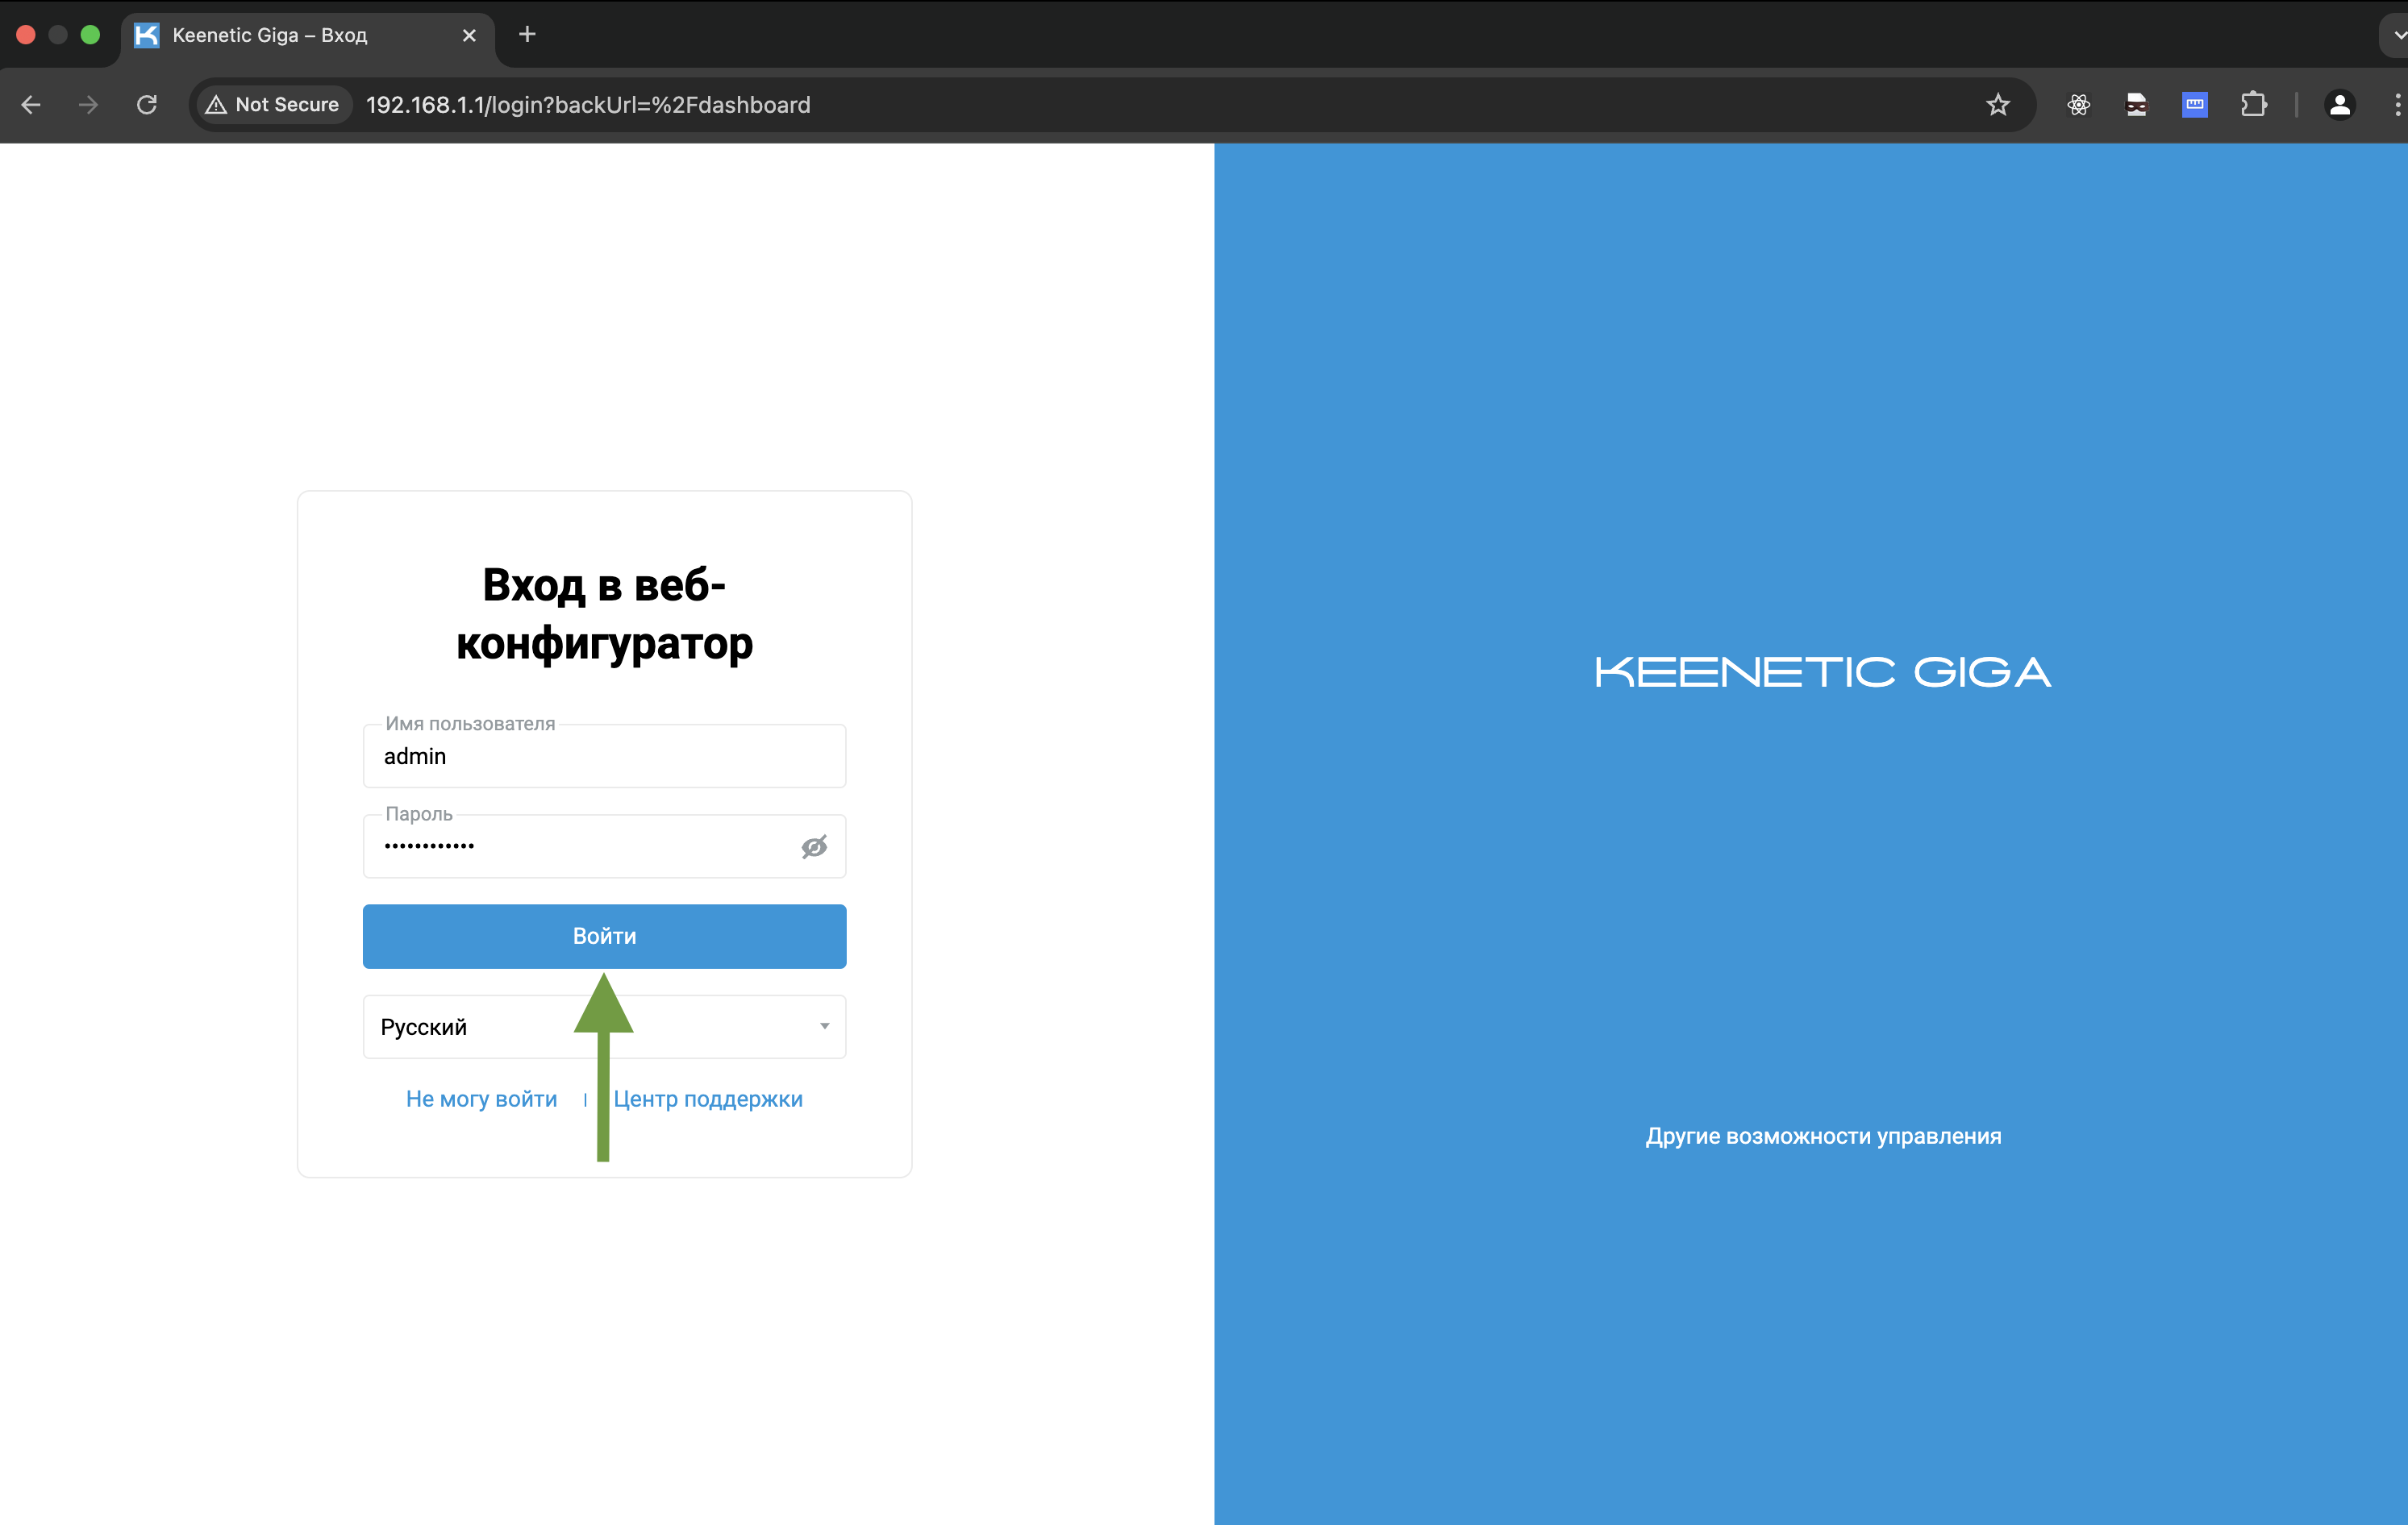Open the Chrome profile avatar
Image resolution: width=2408 pixels, height=1525 pixels.
click(2339, 105)
